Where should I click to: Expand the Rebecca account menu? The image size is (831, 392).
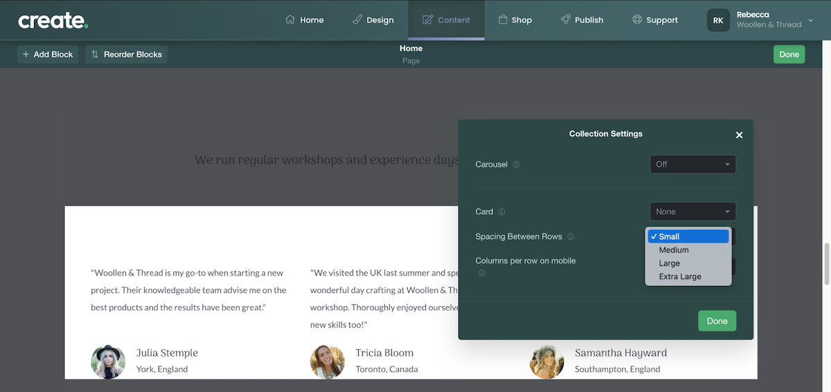click(x=810, y=20)
